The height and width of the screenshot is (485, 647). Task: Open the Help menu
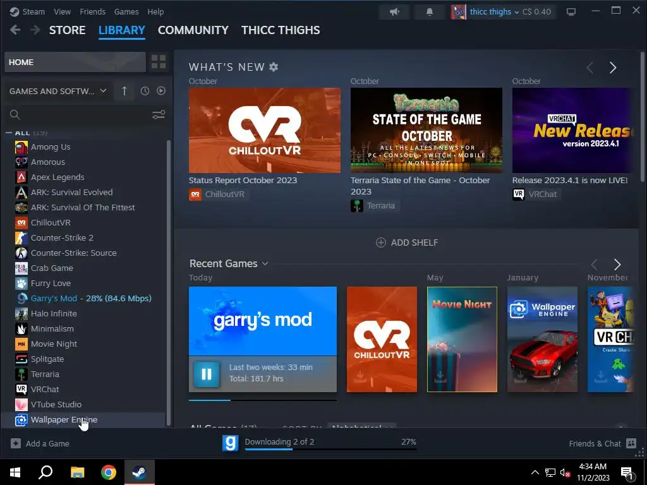coord(155,11)
